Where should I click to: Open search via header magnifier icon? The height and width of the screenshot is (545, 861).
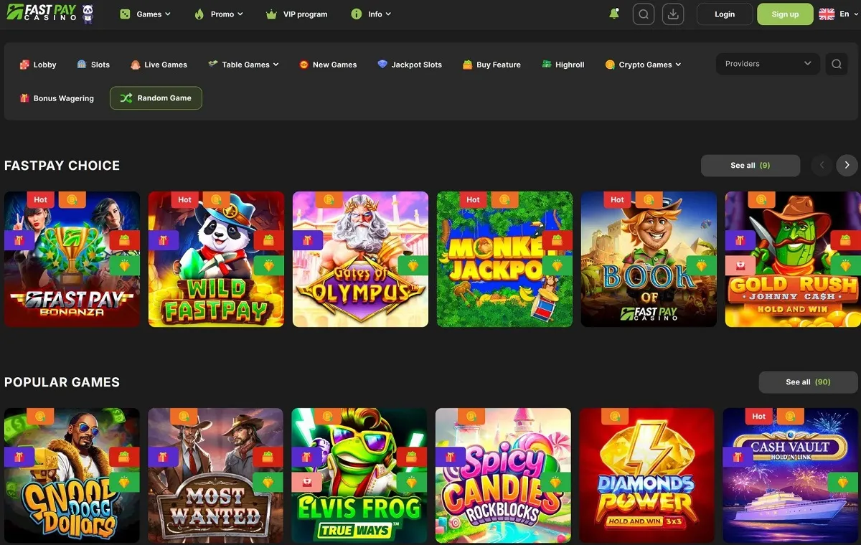644,14
